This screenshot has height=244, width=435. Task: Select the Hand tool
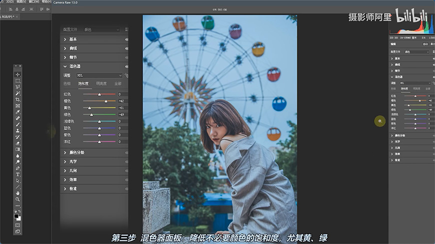tap(18, 193)
